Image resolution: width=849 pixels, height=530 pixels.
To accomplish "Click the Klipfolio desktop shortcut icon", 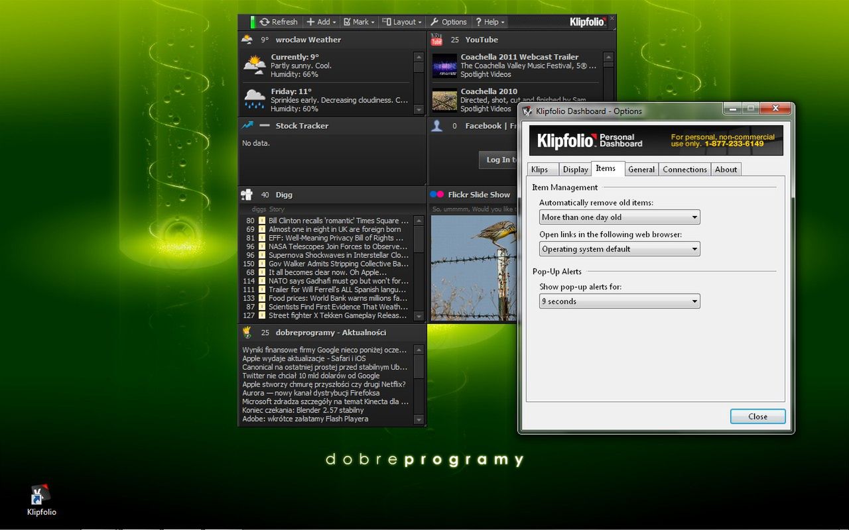I will [41, 495].
